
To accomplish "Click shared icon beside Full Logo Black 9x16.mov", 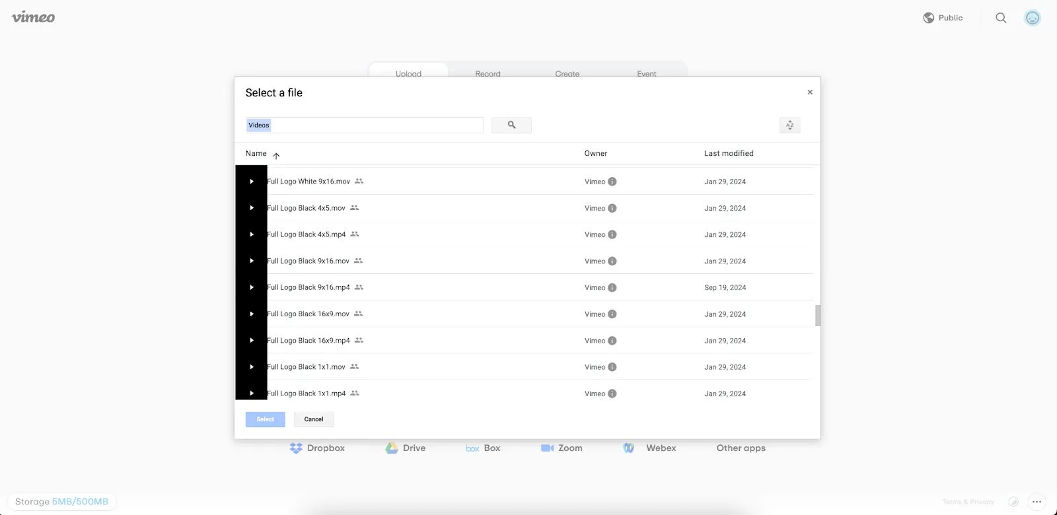I will (359, 260).
